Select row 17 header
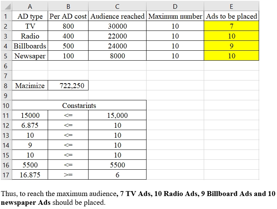The height and width of the screenshot is (209, 277). pyautogui.click(x=6, y=175)
